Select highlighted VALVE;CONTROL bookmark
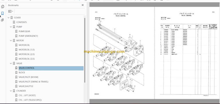Viewport: 220px width, 104px height. (x=51, y=68)
